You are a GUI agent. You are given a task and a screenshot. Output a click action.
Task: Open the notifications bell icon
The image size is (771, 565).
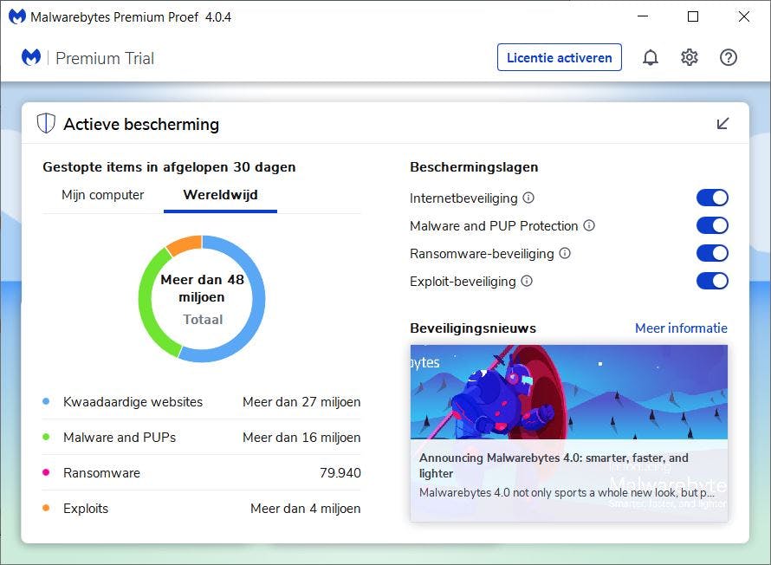click(650, 57)
